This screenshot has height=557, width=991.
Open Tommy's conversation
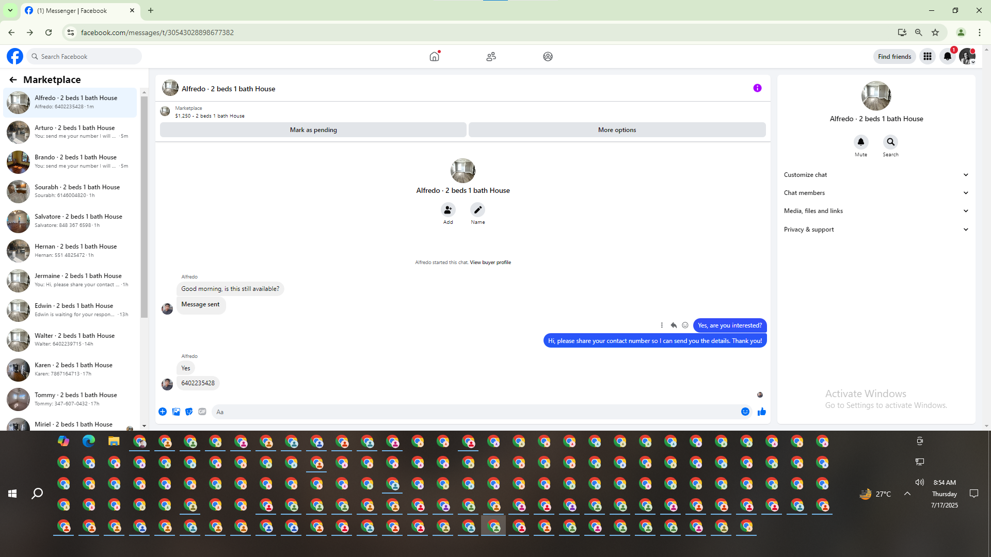point(70,399)
